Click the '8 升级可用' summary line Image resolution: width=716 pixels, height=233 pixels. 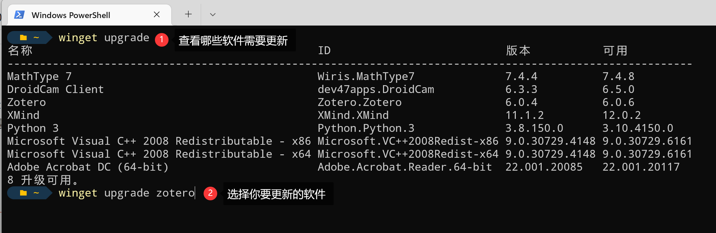43,180
